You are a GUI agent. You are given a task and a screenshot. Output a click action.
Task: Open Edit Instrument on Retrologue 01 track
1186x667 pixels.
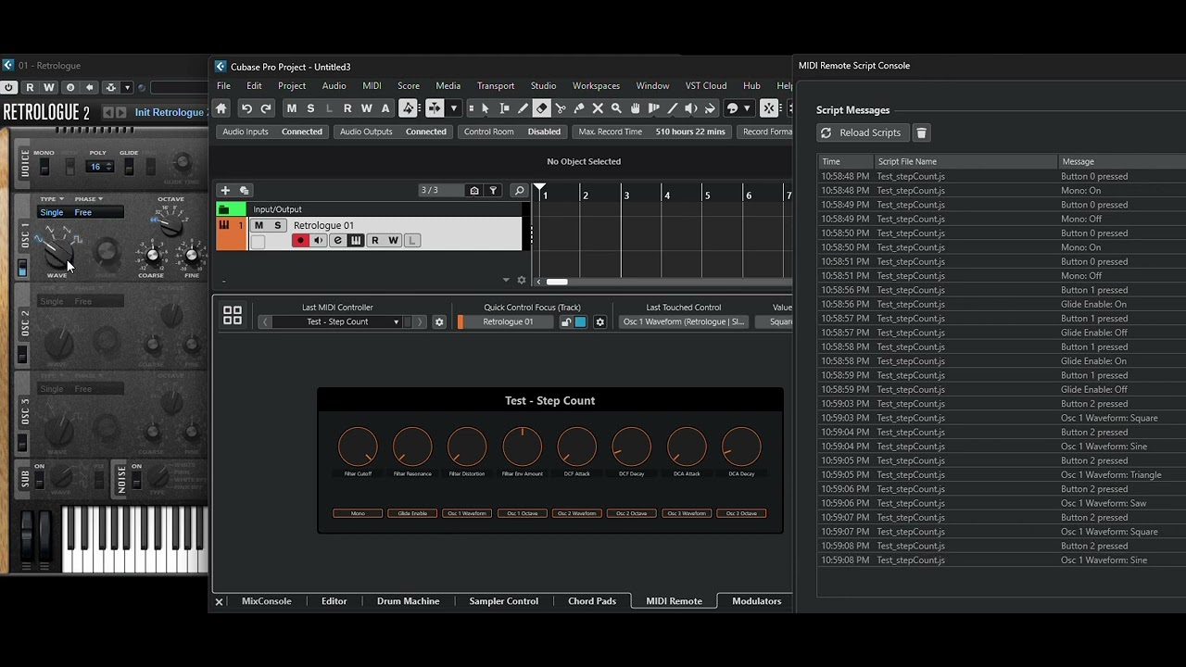tap(337, 241)
